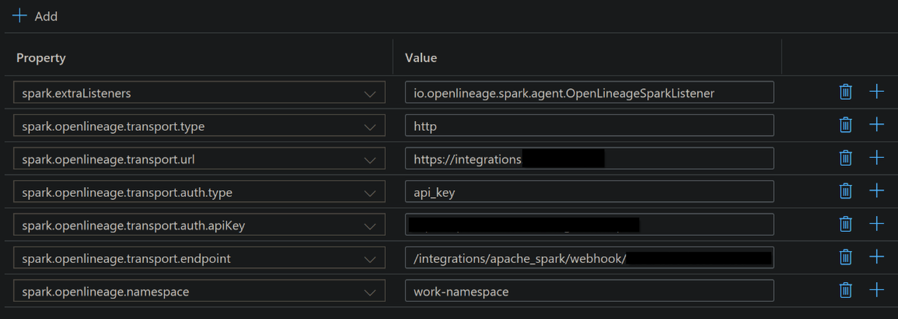Open the spark.openlineage.namespace property dropdown
This screenshot has width=898, height=319.
[x=370, y=292]
